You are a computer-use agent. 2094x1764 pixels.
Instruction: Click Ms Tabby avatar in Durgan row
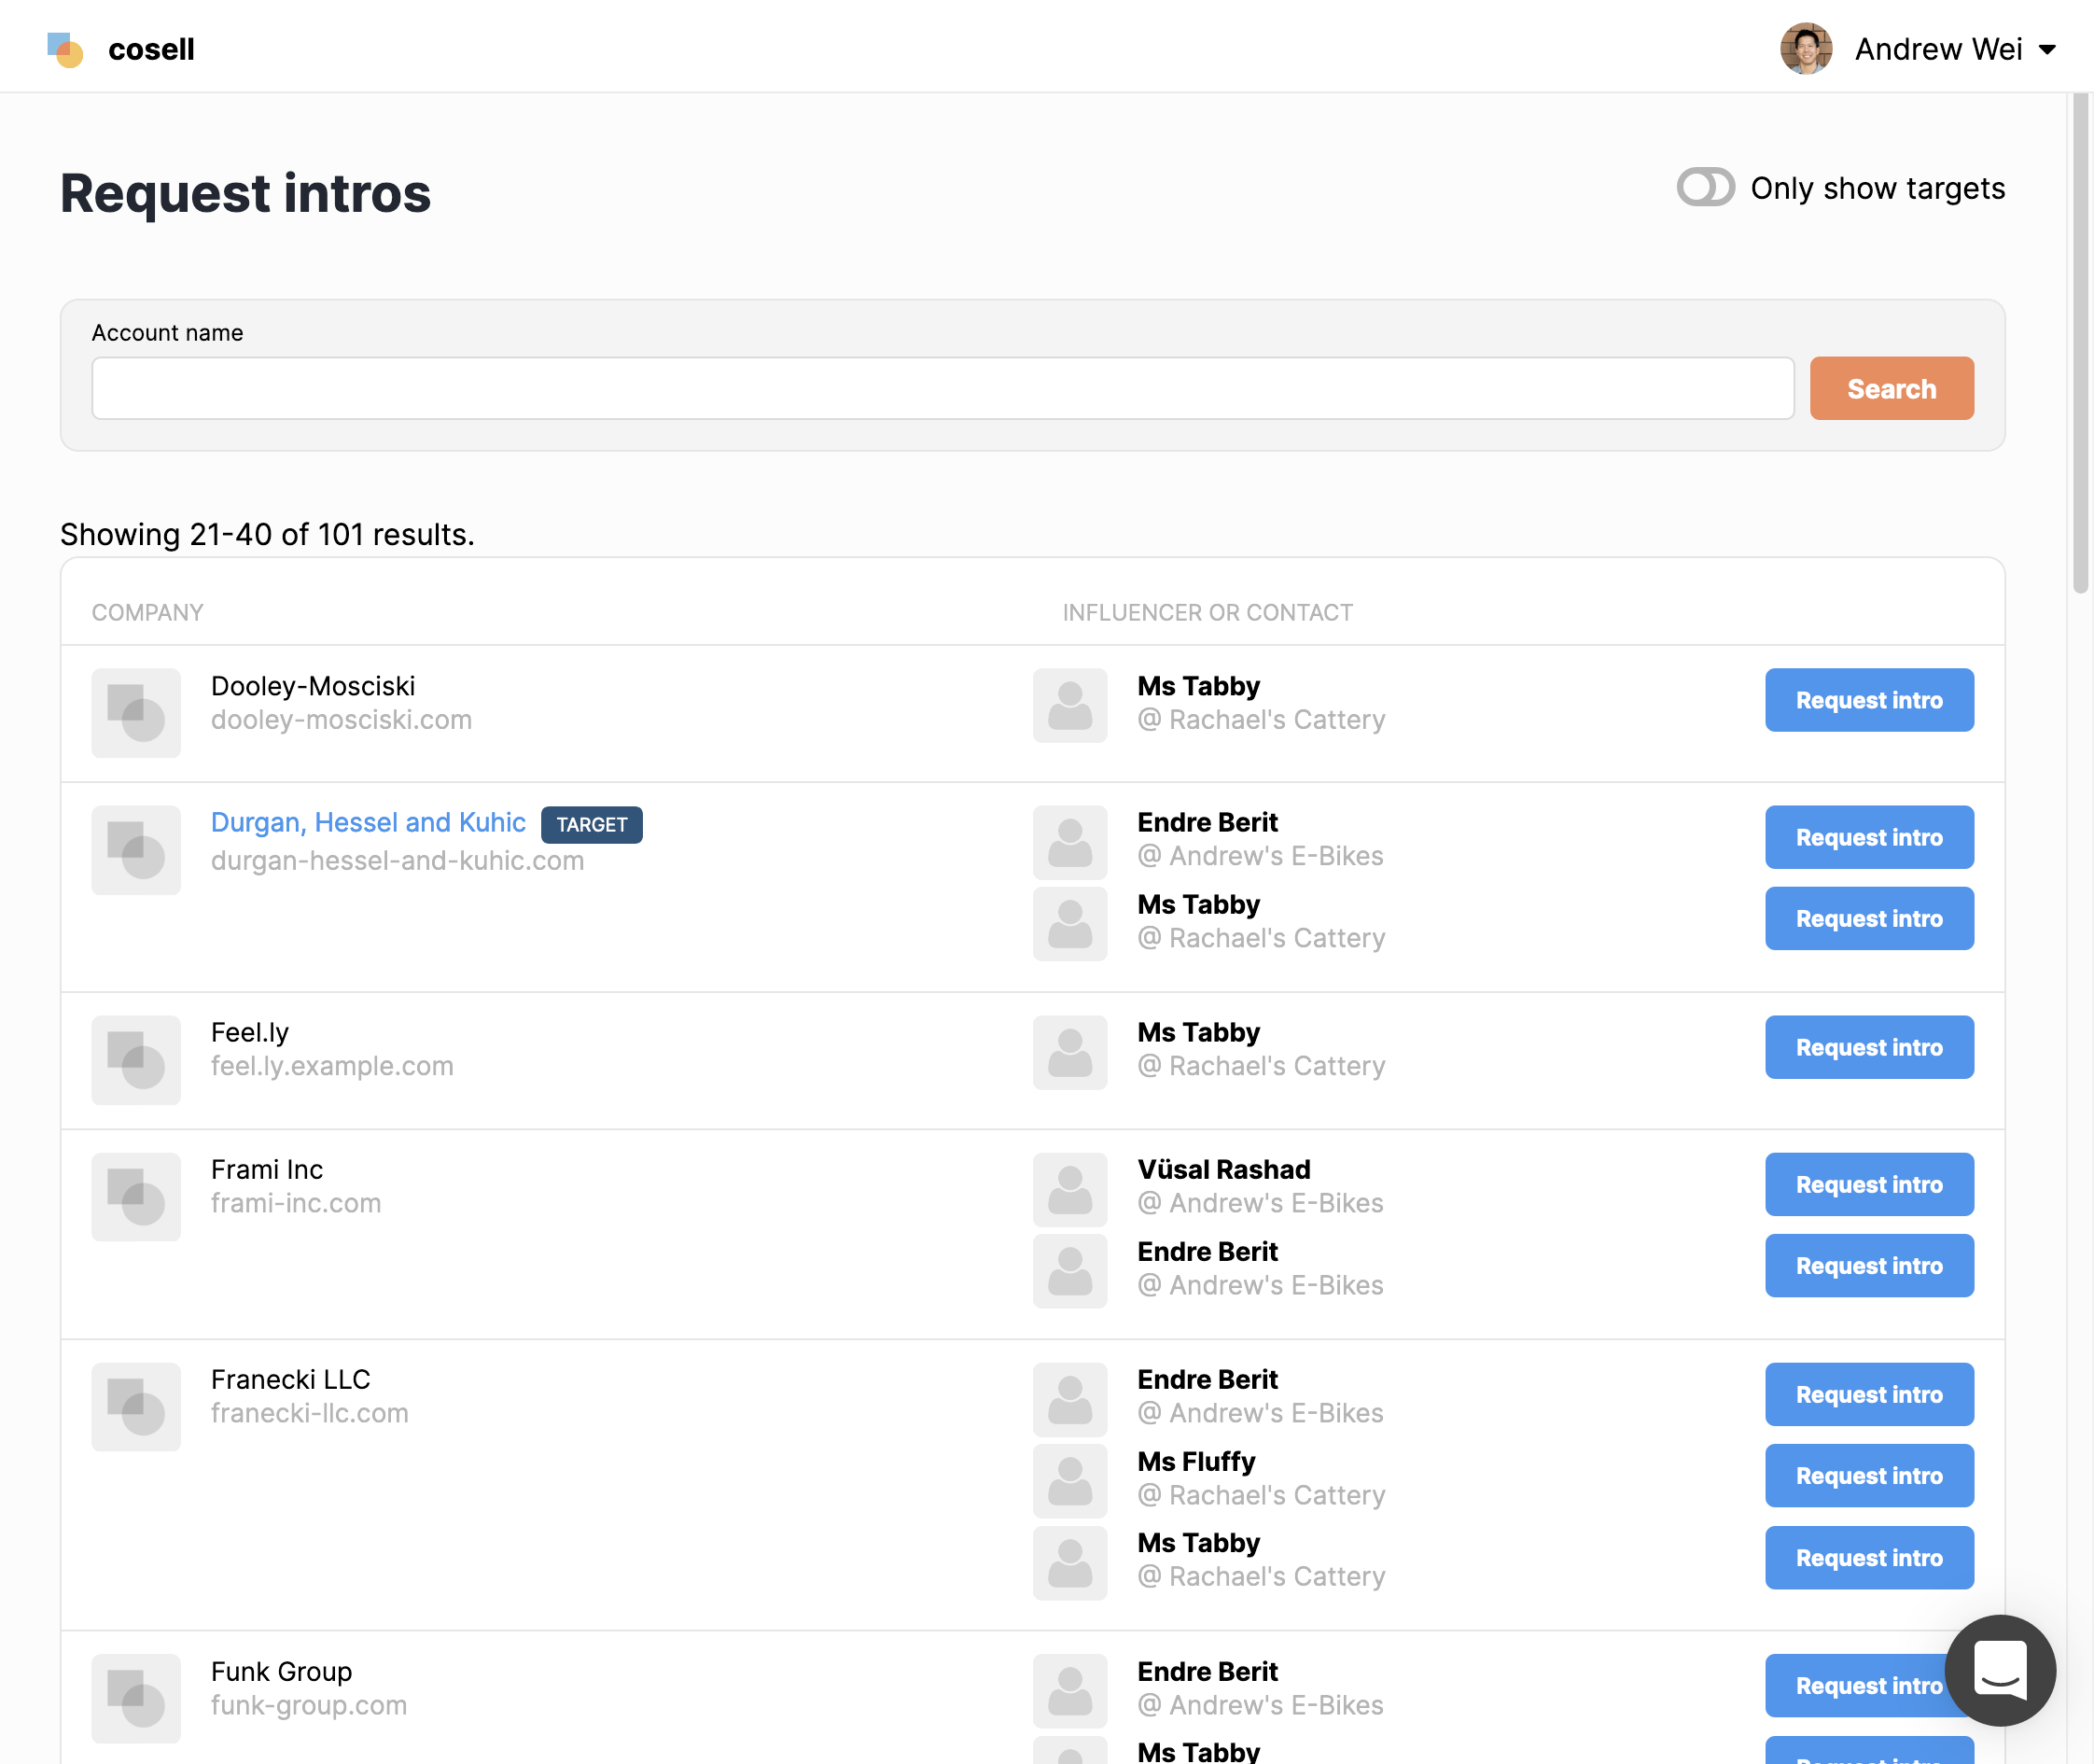pos(1069,923)
